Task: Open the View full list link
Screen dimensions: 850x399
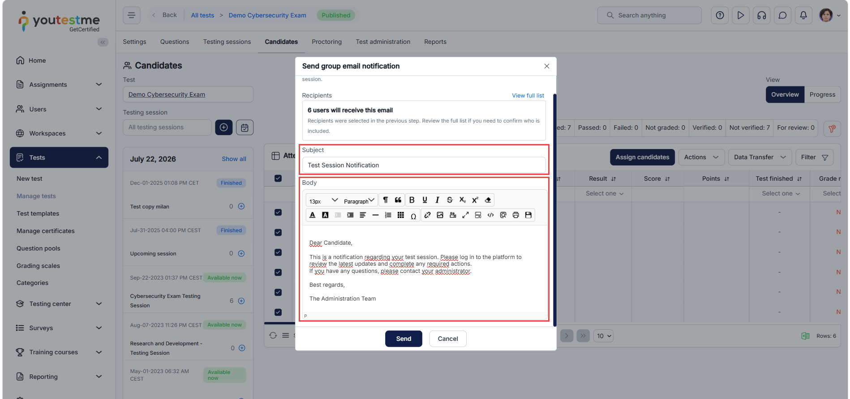Action: 528,95
